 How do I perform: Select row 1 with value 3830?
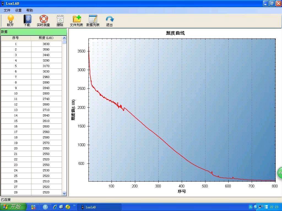click(x=31, y=44)
